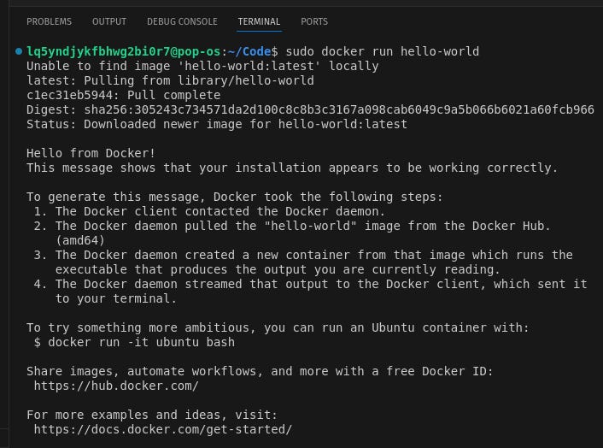Switch to the PROBLEMS tab
The width and height of the screenshot is (603, 448).
tap(49, 21)
